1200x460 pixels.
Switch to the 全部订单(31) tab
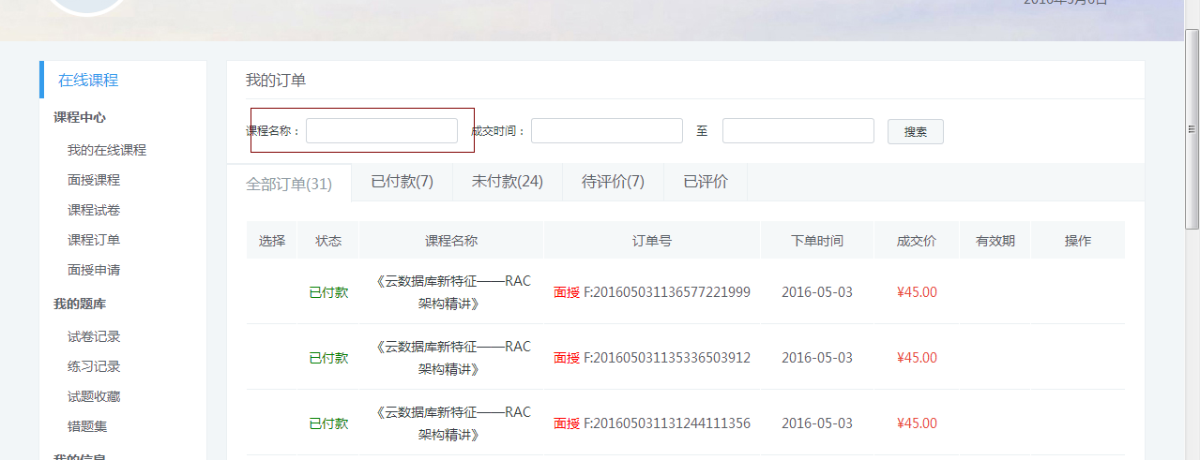pos(289,184)
